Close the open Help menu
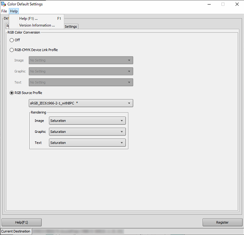The width and height of the screenshot is (244, 235). pos(14,11)
